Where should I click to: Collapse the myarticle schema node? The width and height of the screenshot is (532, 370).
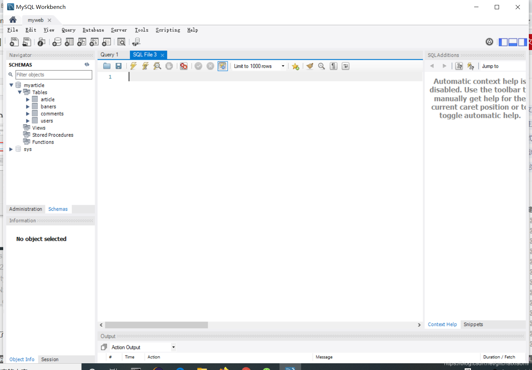click(11, 85)
